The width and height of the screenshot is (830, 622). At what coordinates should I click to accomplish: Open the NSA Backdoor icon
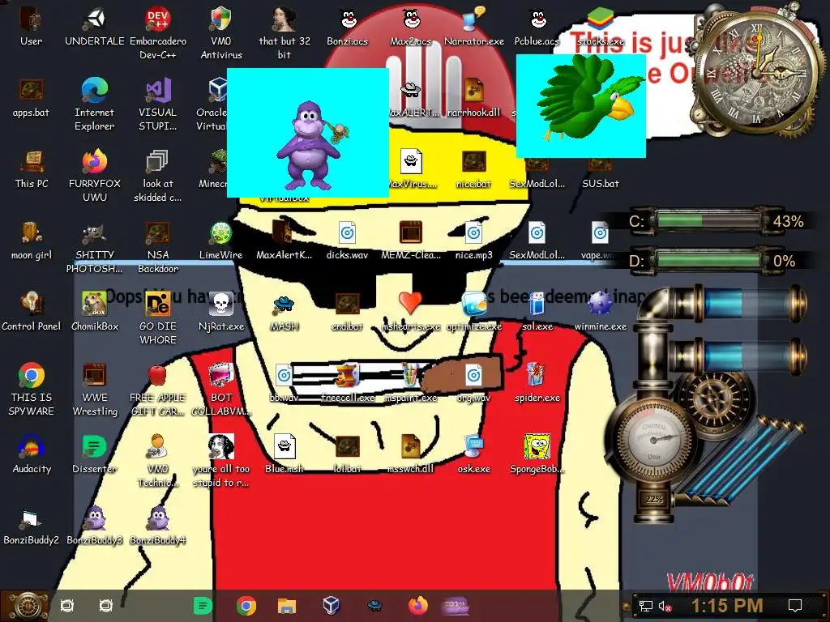(158, 246)
